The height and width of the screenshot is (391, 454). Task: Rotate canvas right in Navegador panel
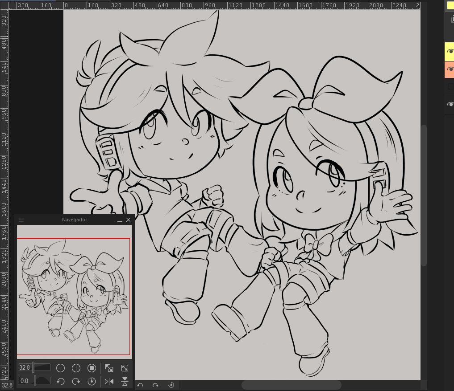pos(76,381)
